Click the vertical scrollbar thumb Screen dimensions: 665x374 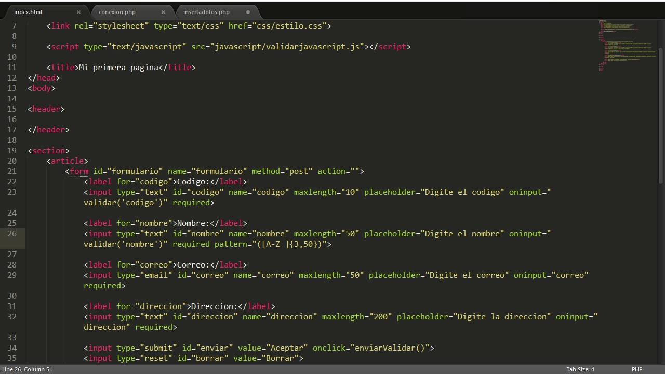coord(661,115)
